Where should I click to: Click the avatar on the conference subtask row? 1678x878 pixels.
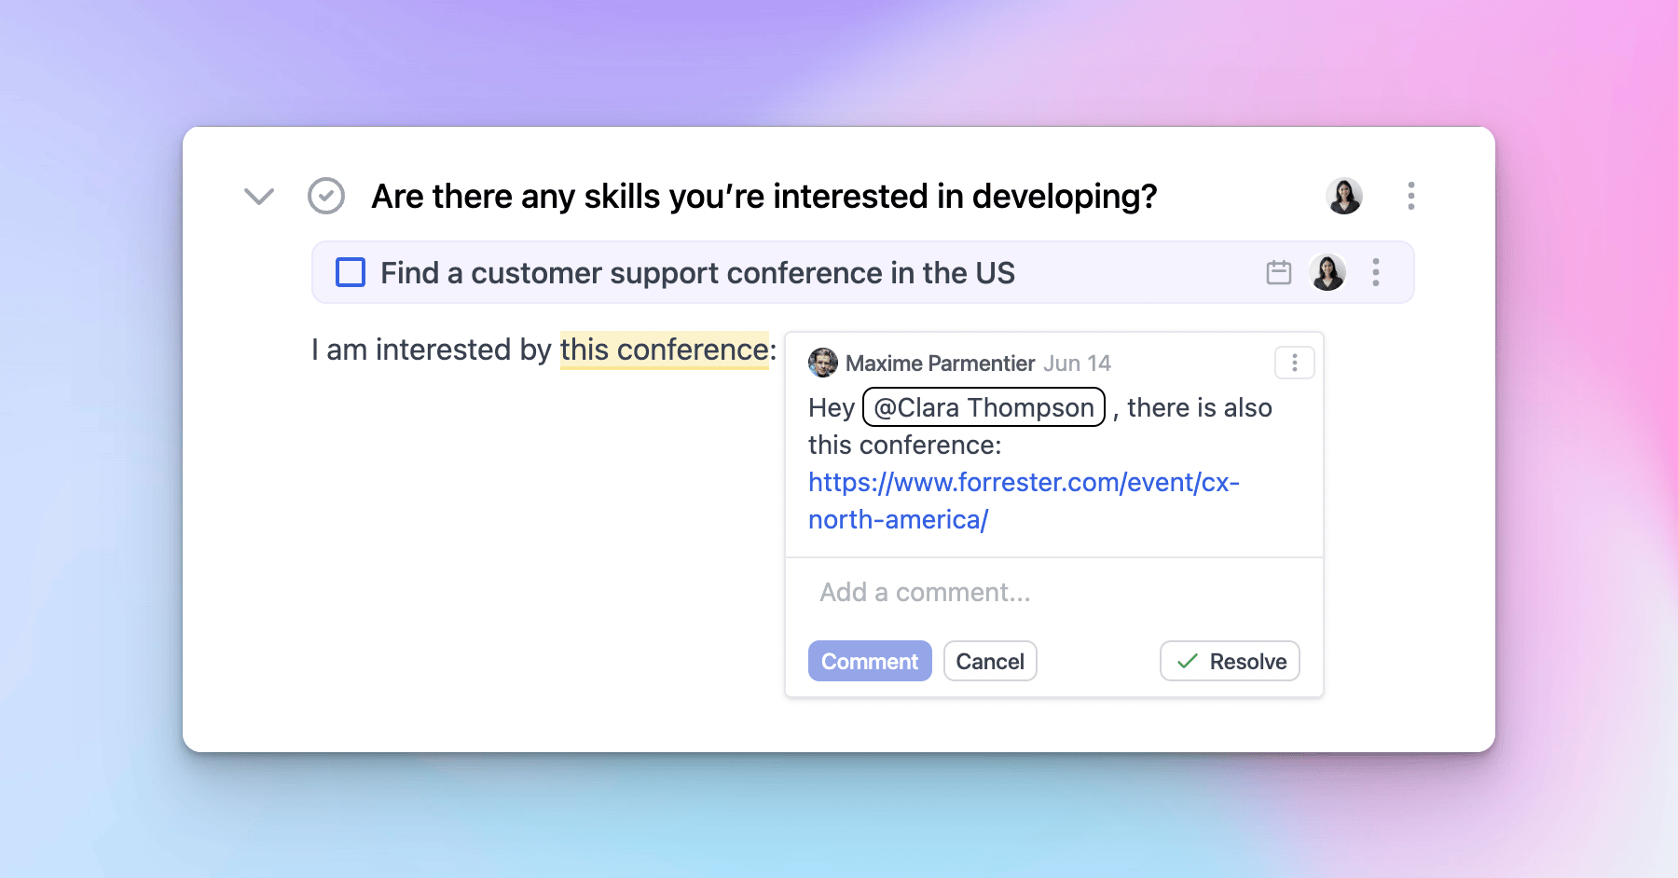tap(1327, 272)
